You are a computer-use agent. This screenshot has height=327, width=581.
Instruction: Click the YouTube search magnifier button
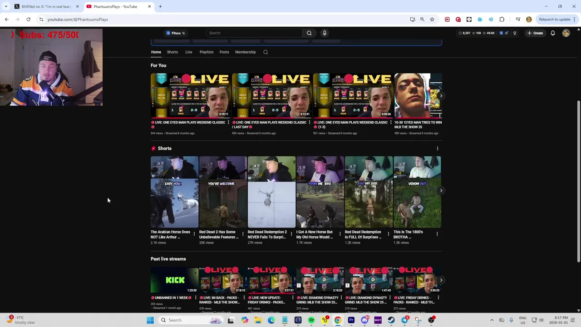tap(309, 33)
